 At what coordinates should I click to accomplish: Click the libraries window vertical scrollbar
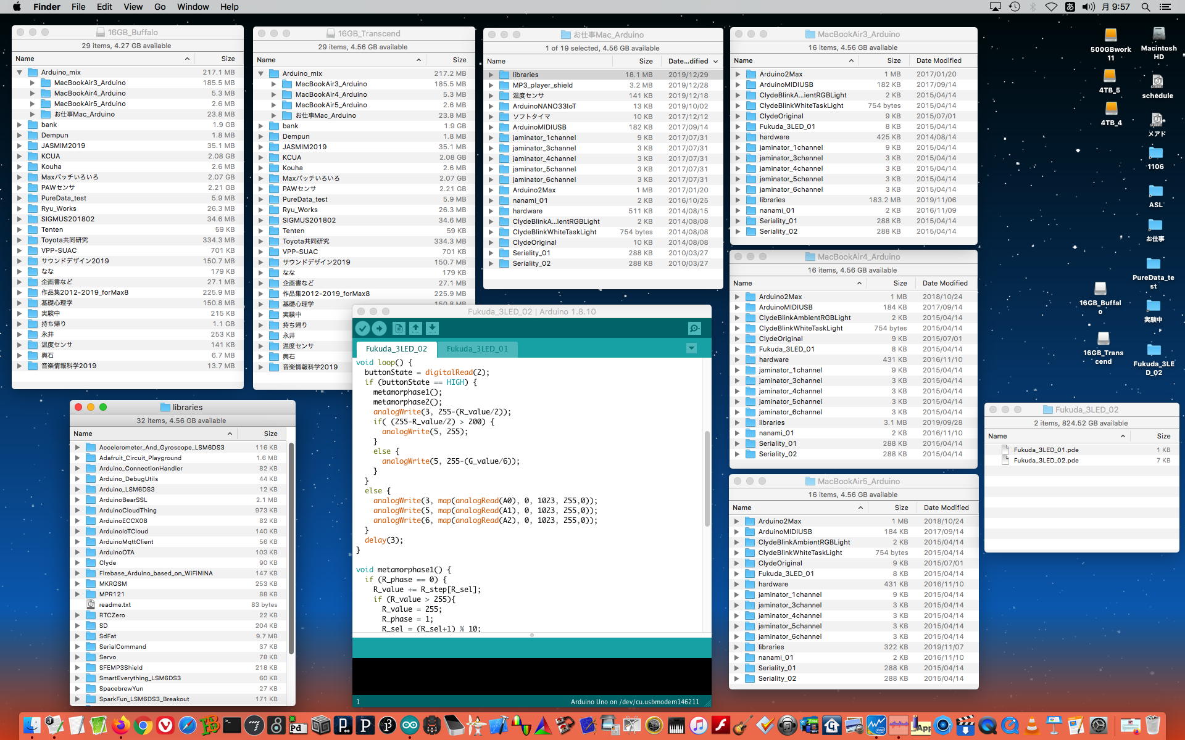(x=291, y=549)
